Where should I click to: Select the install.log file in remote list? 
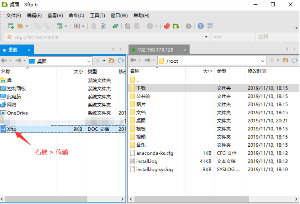[147, 161]
